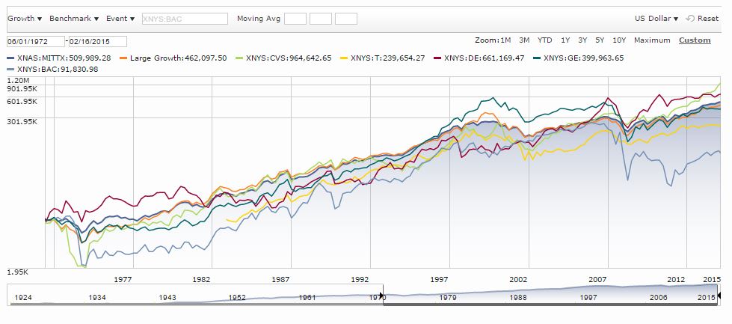Viewport: 732px width, 324px height.
Task: Expand the Benchmark dropdown
Action: [74, 18]
